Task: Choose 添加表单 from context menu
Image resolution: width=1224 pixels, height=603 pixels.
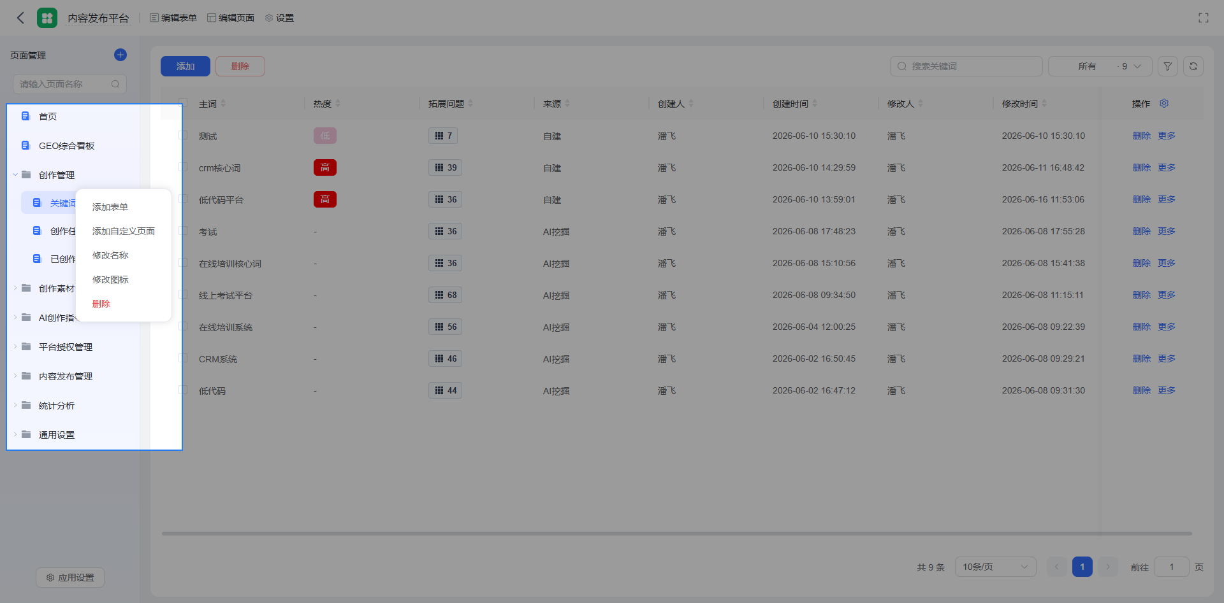Action: 110,207
